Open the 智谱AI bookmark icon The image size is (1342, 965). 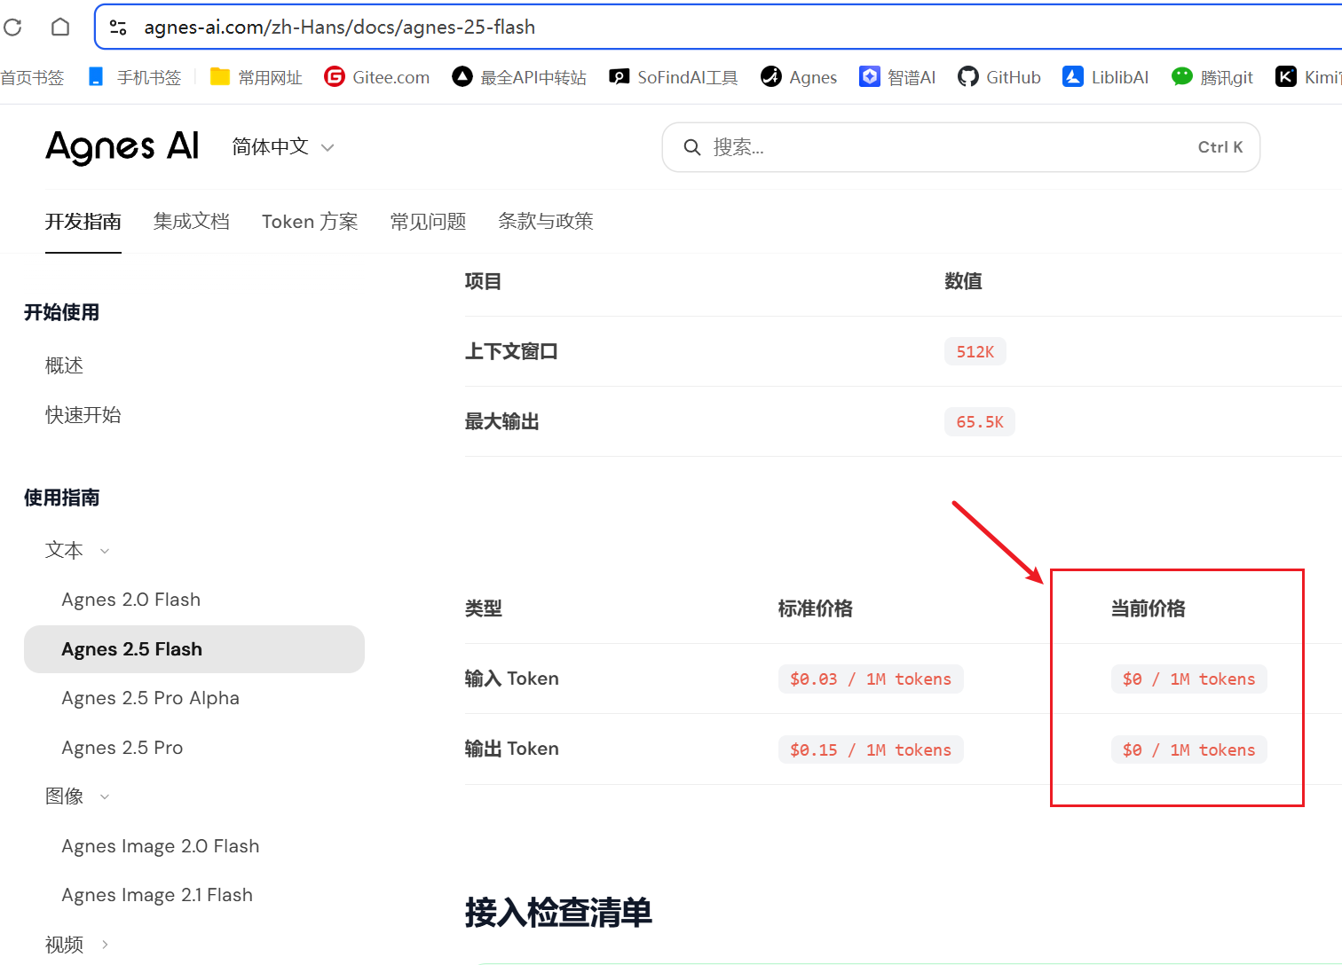[x=870, y=77]
